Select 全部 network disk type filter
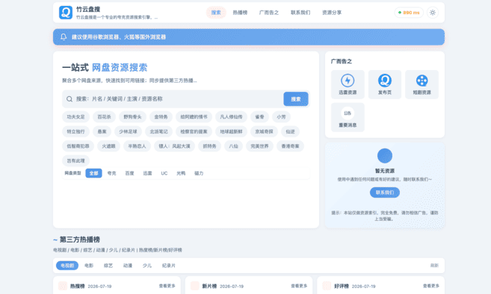 [93, 173]
